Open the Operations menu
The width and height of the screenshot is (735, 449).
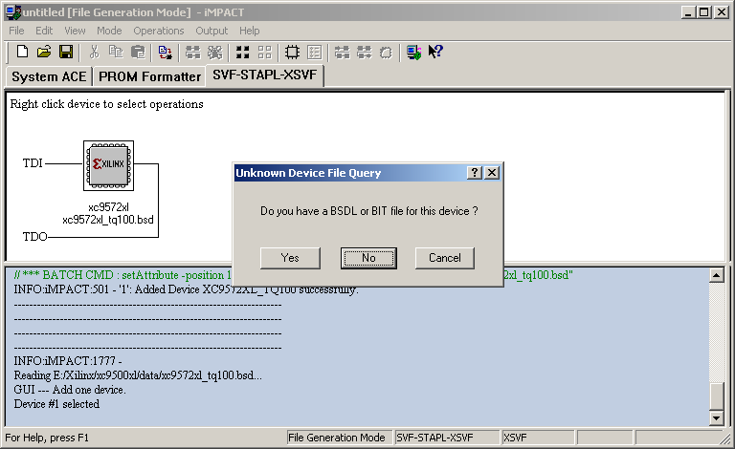(159, 31)
